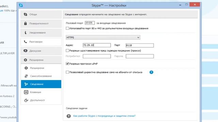The image size is (218, 122).
Task: Click the phone handset icon beside Разговори
Action: click(x=26, y=42)
